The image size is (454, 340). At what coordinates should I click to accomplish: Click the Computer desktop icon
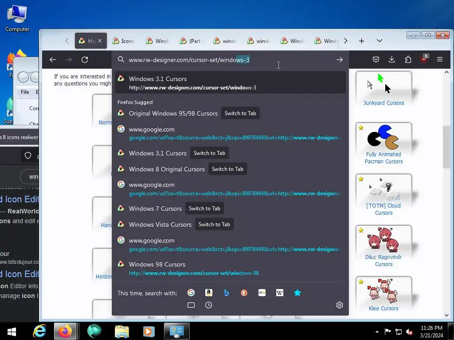17,19
